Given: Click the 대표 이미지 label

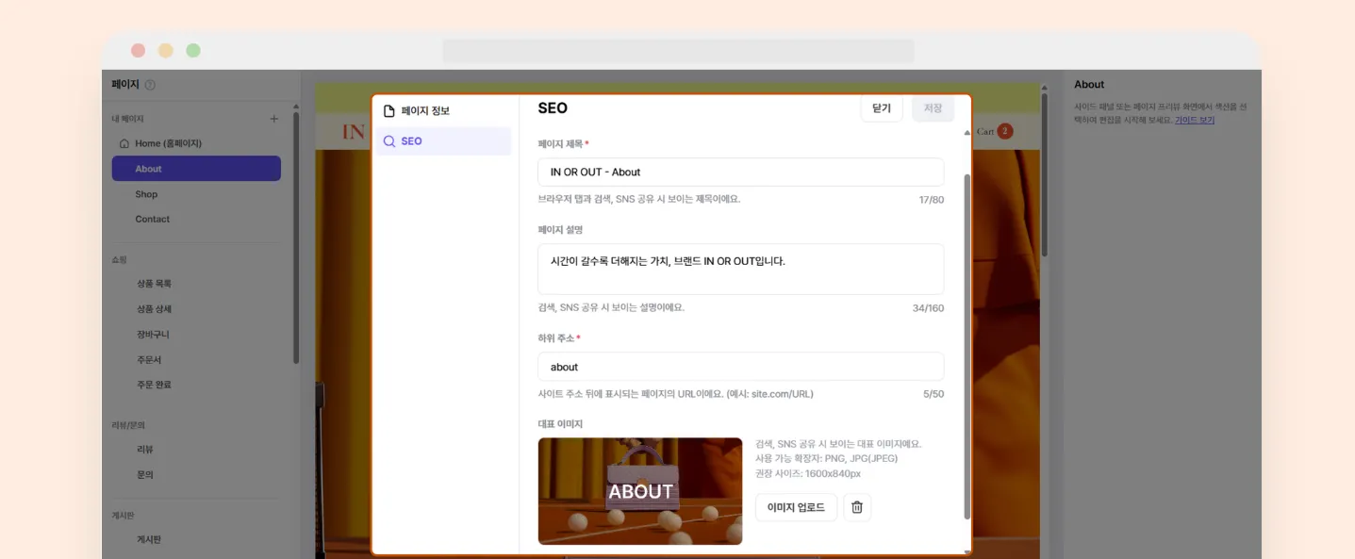Looking at the screenshot, I should click(560, 424).
